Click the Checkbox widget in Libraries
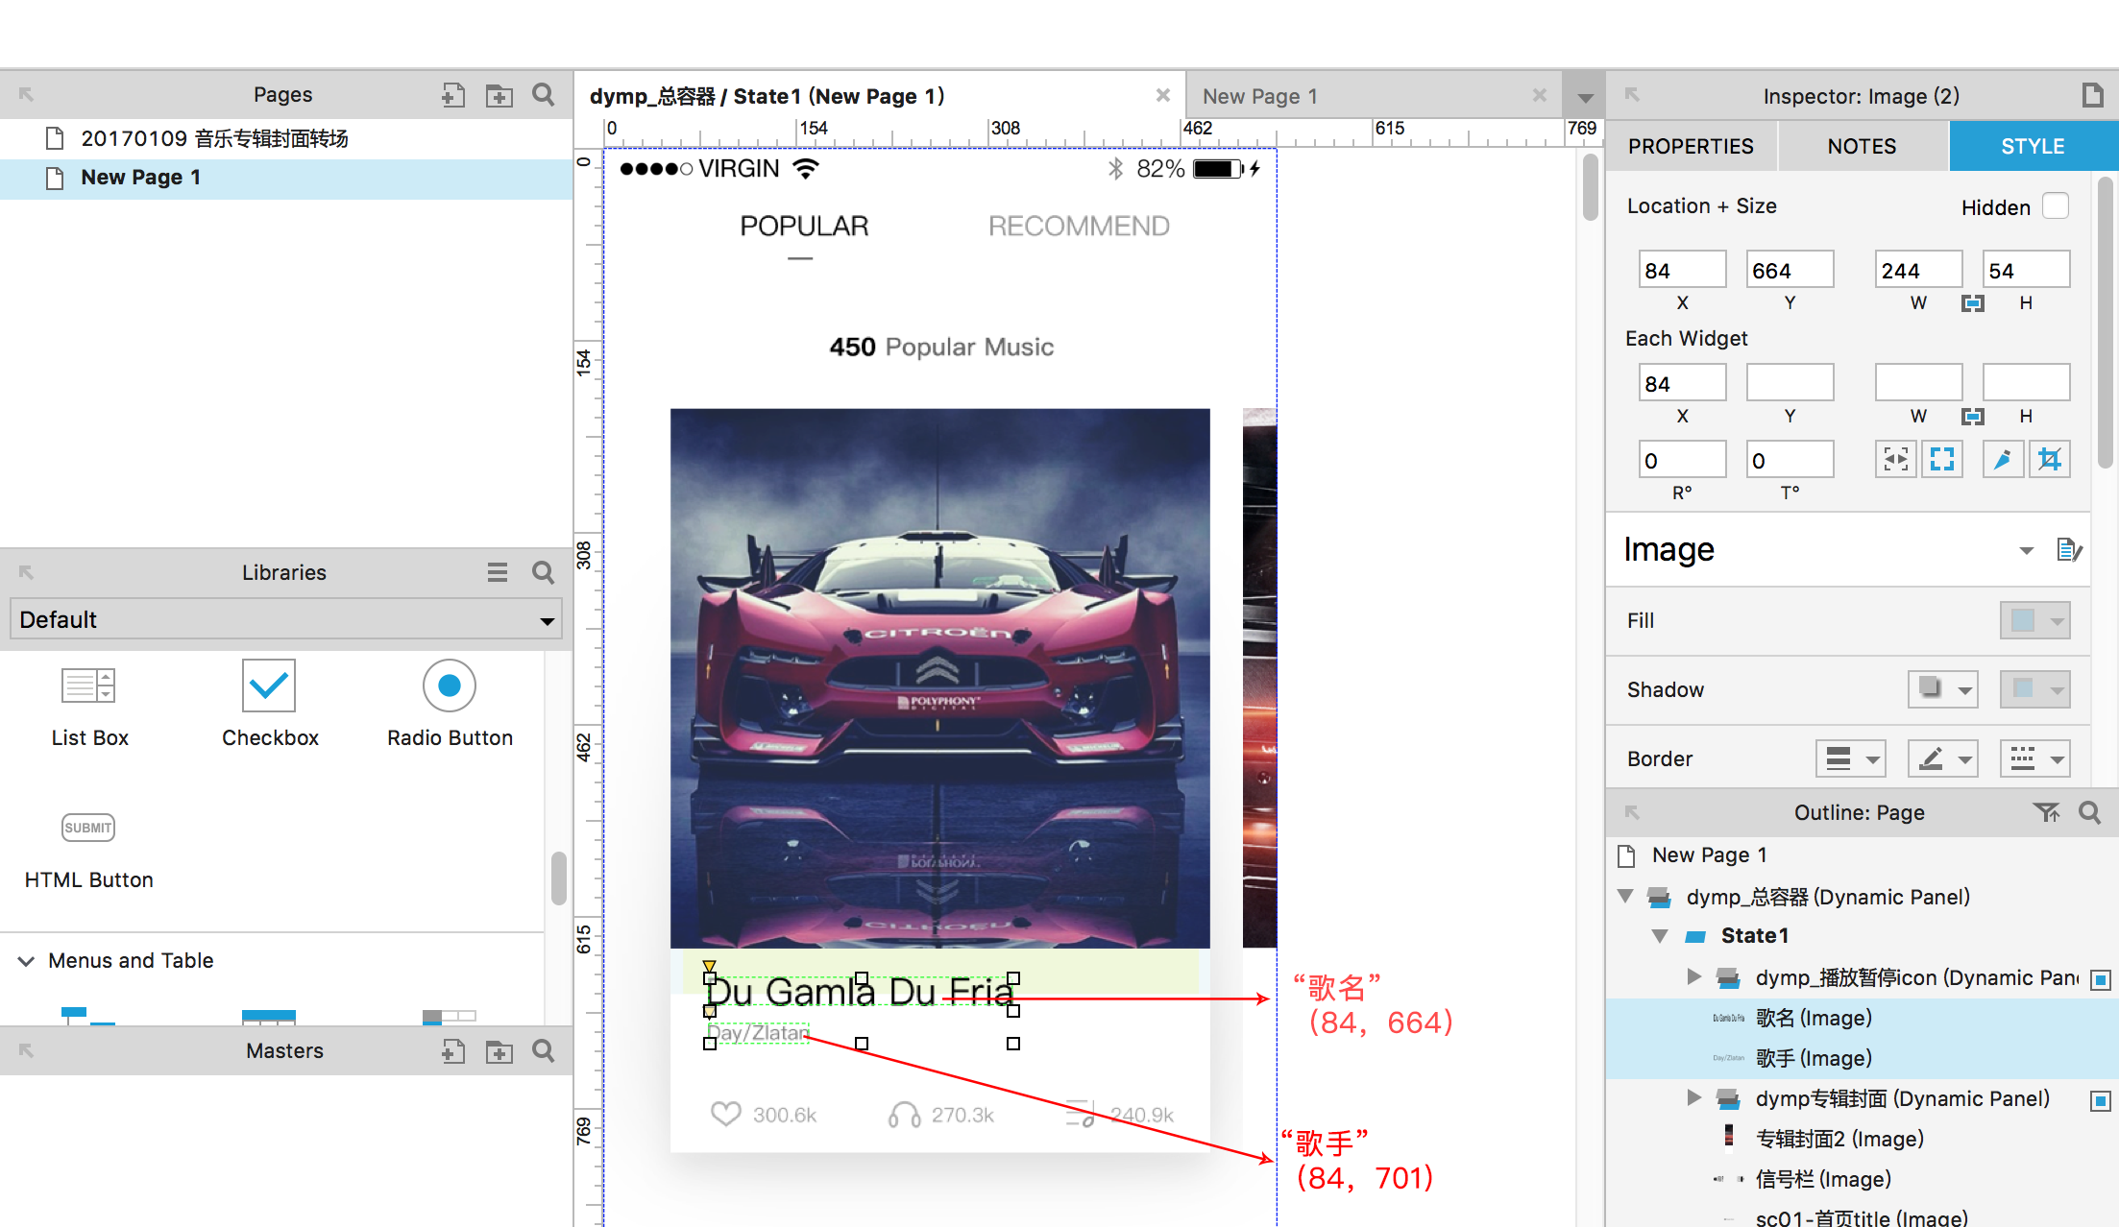 (x=269, y=686)
